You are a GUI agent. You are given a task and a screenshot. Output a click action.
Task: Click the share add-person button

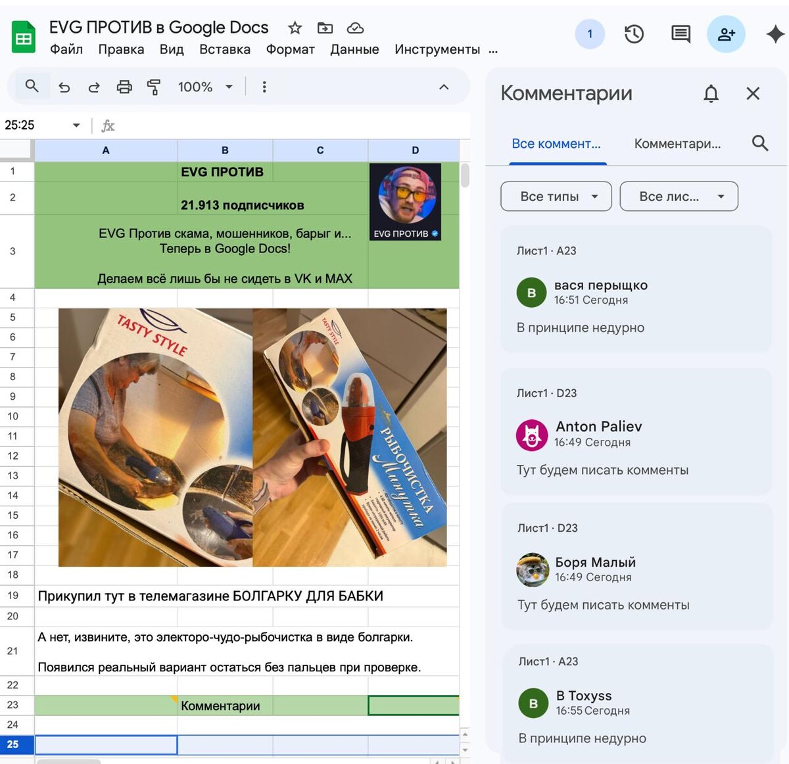click(726, 34)
